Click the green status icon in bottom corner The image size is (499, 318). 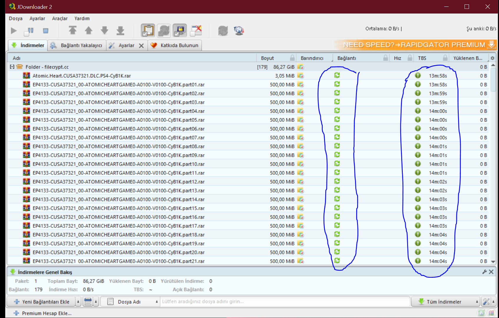pos(481,313)
